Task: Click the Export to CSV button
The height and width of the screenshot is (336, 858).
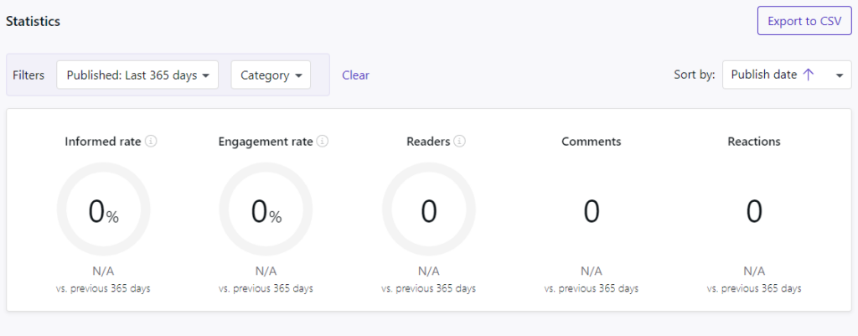Action: (804, 21)
